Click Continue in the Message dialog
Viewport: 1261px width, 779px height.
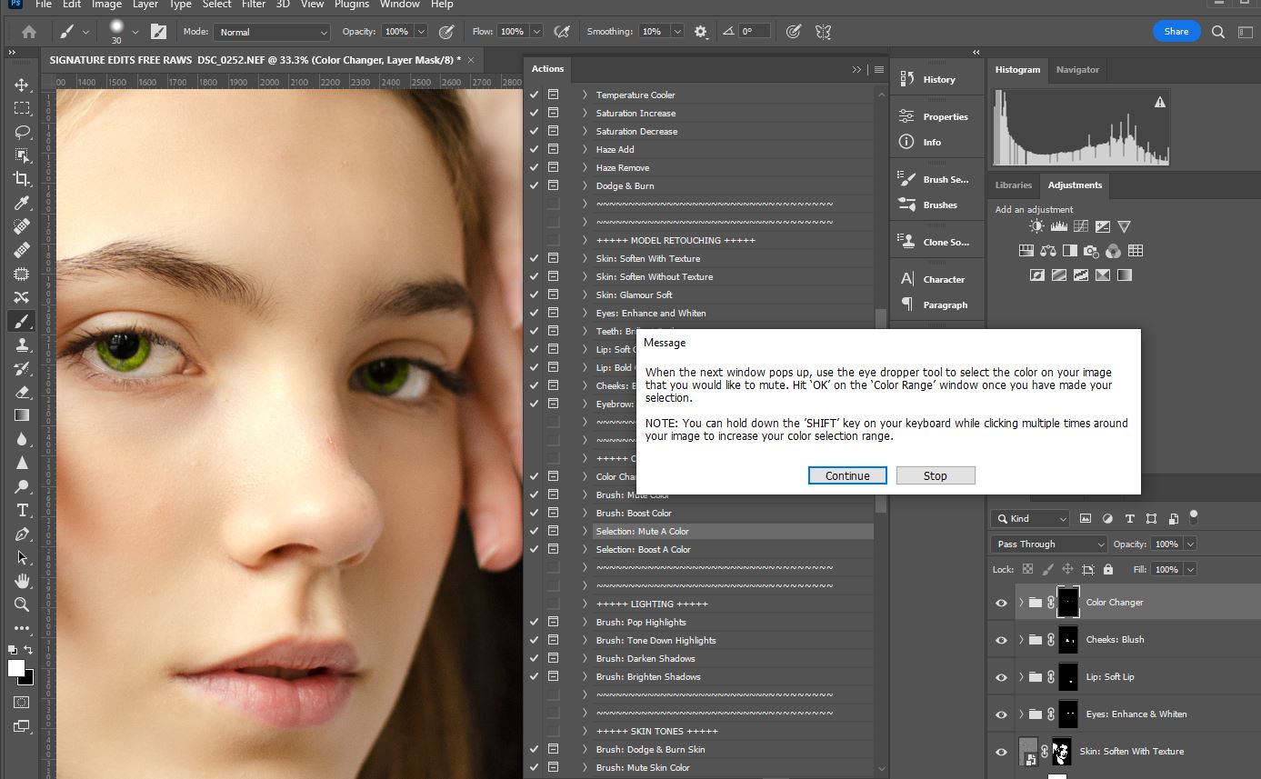(x=847, y=475)
